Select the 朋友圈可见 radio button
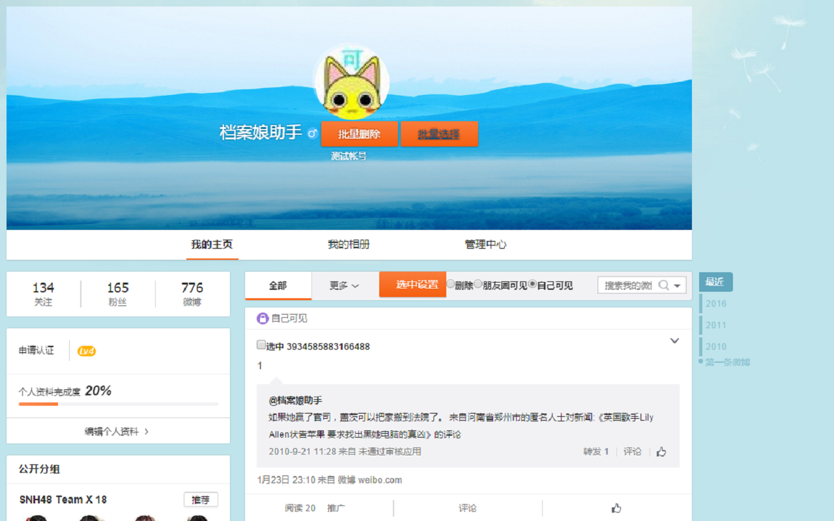 click(x=478, y=284)
